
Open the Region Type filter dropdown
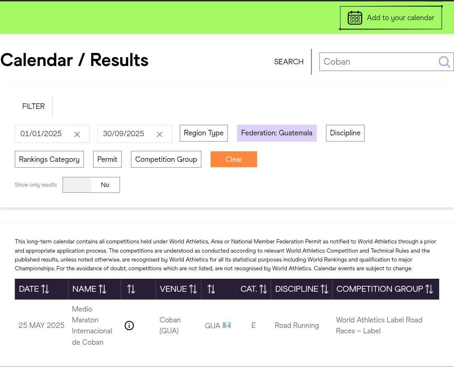click(x=203, y=133)
